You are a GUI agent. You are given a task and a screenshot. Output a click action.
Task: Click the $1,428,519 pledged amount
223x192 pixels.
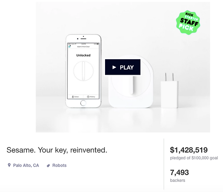pyautogui.click(x=189, y=150)
